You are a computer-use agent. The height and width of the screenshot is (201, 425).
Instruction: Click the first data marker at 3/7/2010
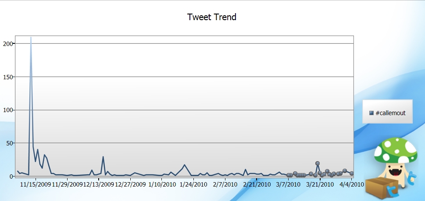click(x=289, y=175)
